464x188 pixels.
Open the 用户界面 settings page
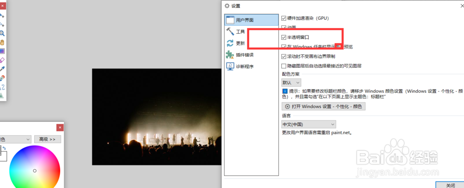coord(251,20)
